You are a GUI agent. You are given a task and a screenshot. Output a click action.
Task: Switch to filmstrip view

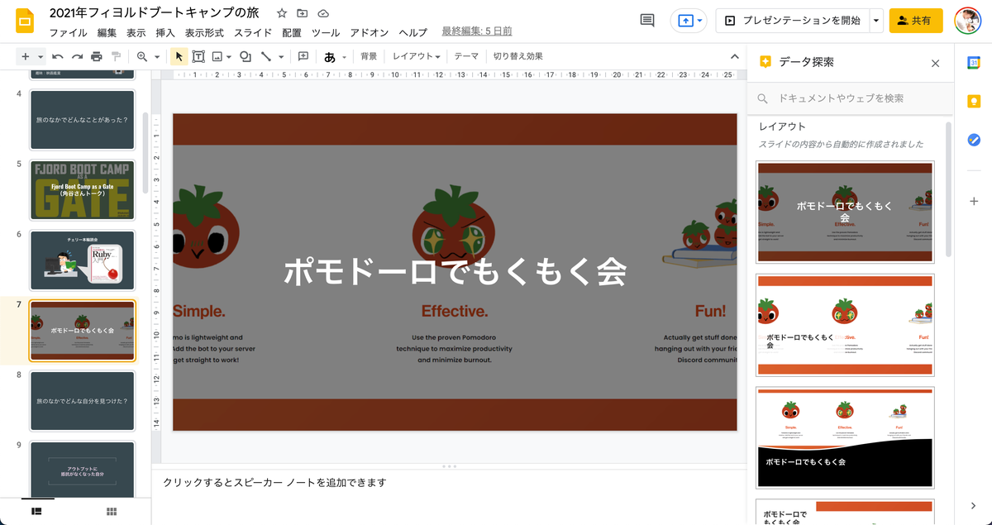click(36, 512)
